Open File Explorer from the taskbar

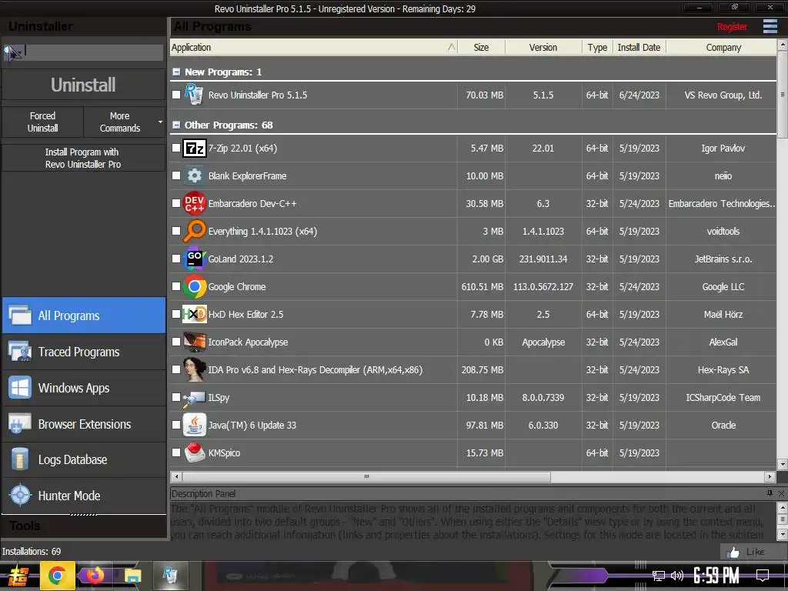132,576
